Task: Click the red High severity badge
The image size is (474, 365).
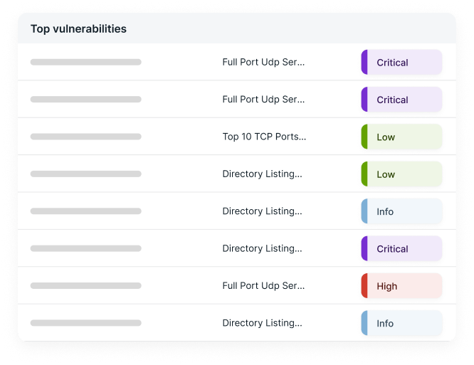Action: (401, 286)
